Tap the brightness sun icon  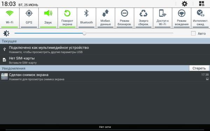pos(6,33)
